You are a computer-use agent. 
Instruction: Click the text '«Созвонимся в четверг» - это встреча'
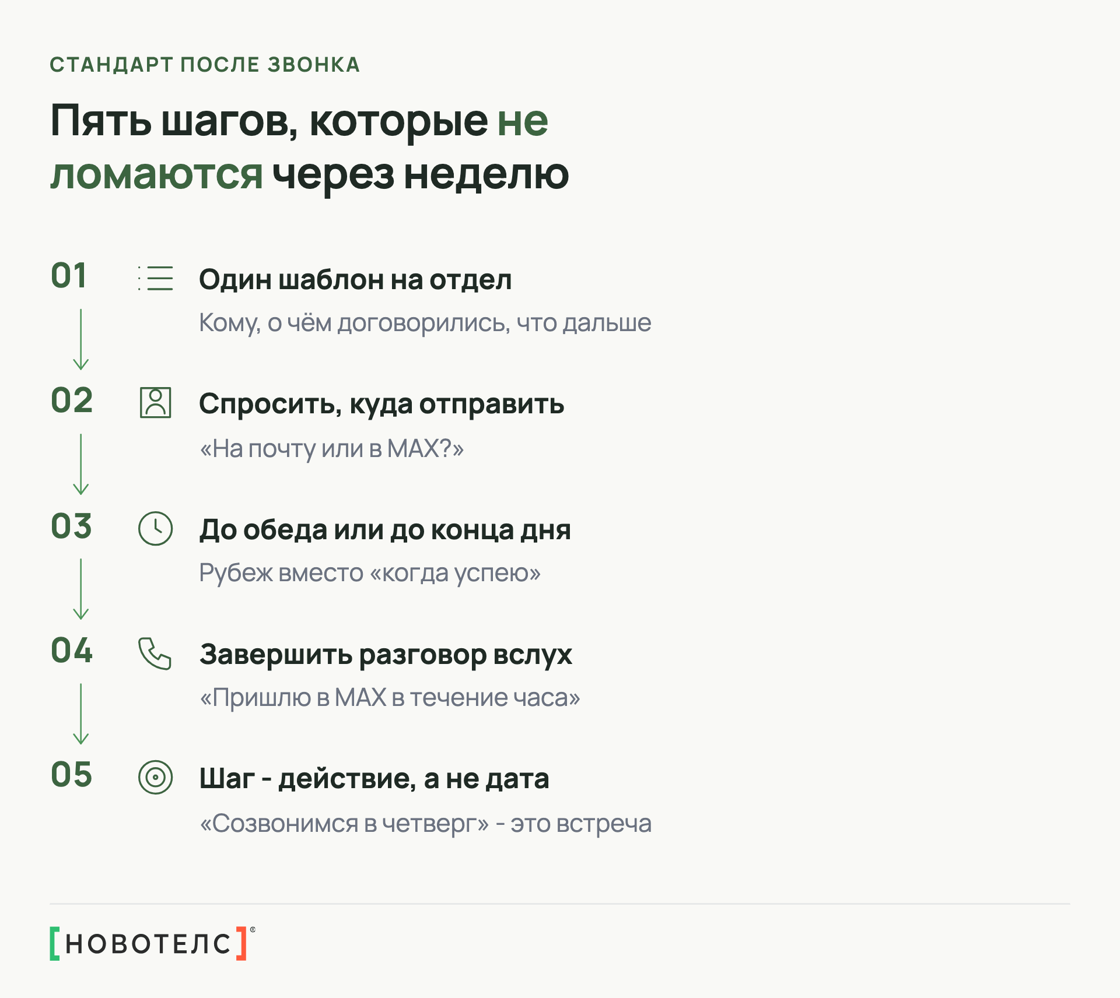426,824
